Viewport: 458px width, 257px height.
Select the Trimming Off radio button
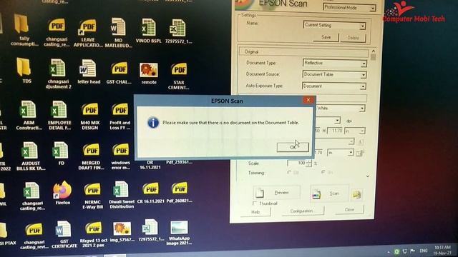pos(289,173)
